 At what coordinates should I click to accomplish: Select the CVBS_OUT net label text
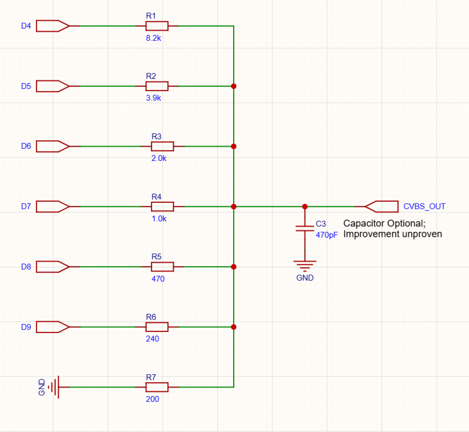(424, 206)
